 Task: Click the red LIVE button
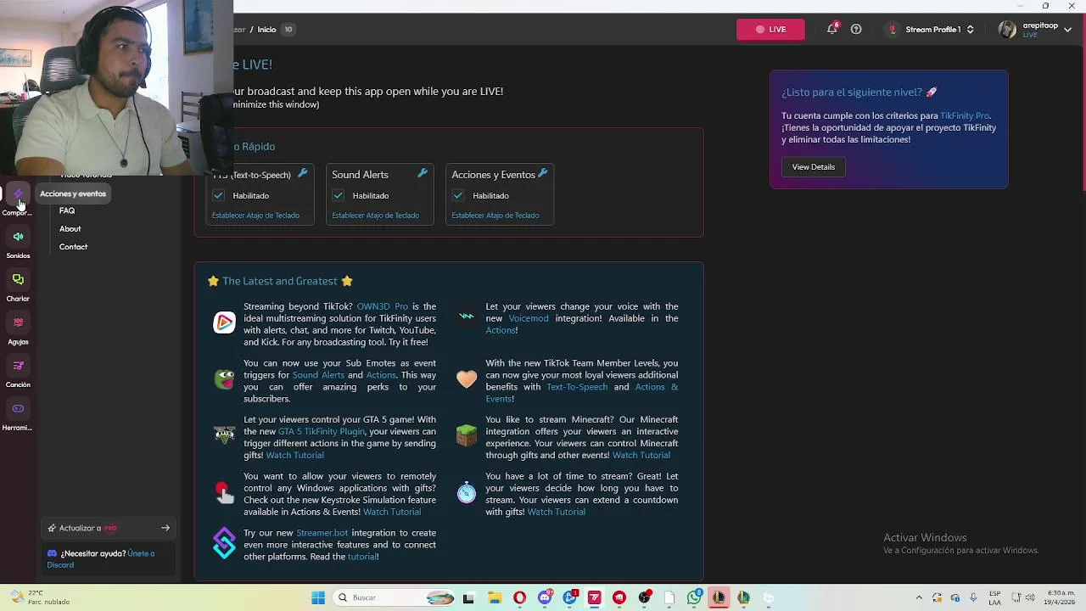pos(770,29)
